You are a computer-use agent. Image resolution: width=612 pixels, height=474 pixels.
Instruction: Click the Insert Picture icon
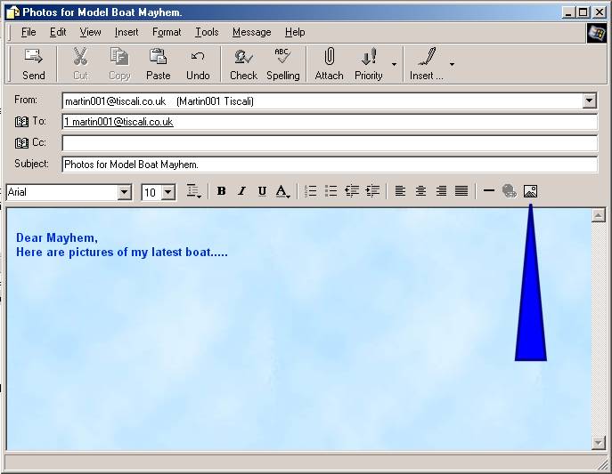coord(530,191)
